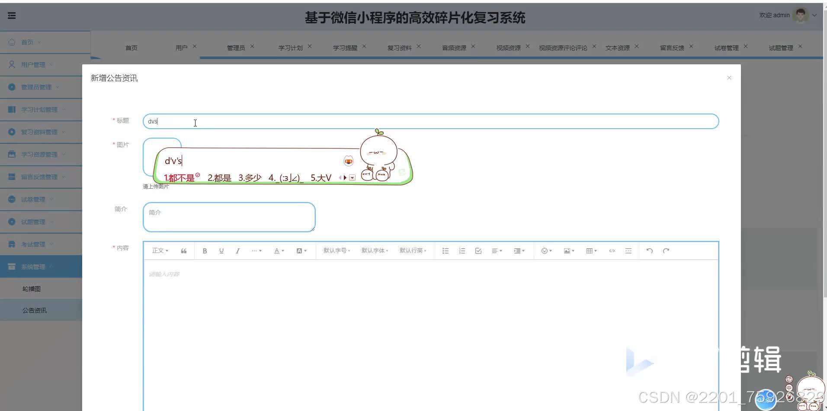The image size is (827, 411).
Task: Open the 默认字体 font family dropdown
Action: [x=375, y=251]
